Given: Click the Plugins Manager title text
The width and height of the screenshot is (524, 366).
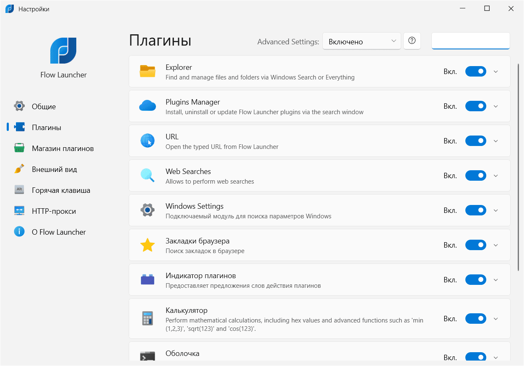Looking at the screenshot, I should tap(192, 102).
